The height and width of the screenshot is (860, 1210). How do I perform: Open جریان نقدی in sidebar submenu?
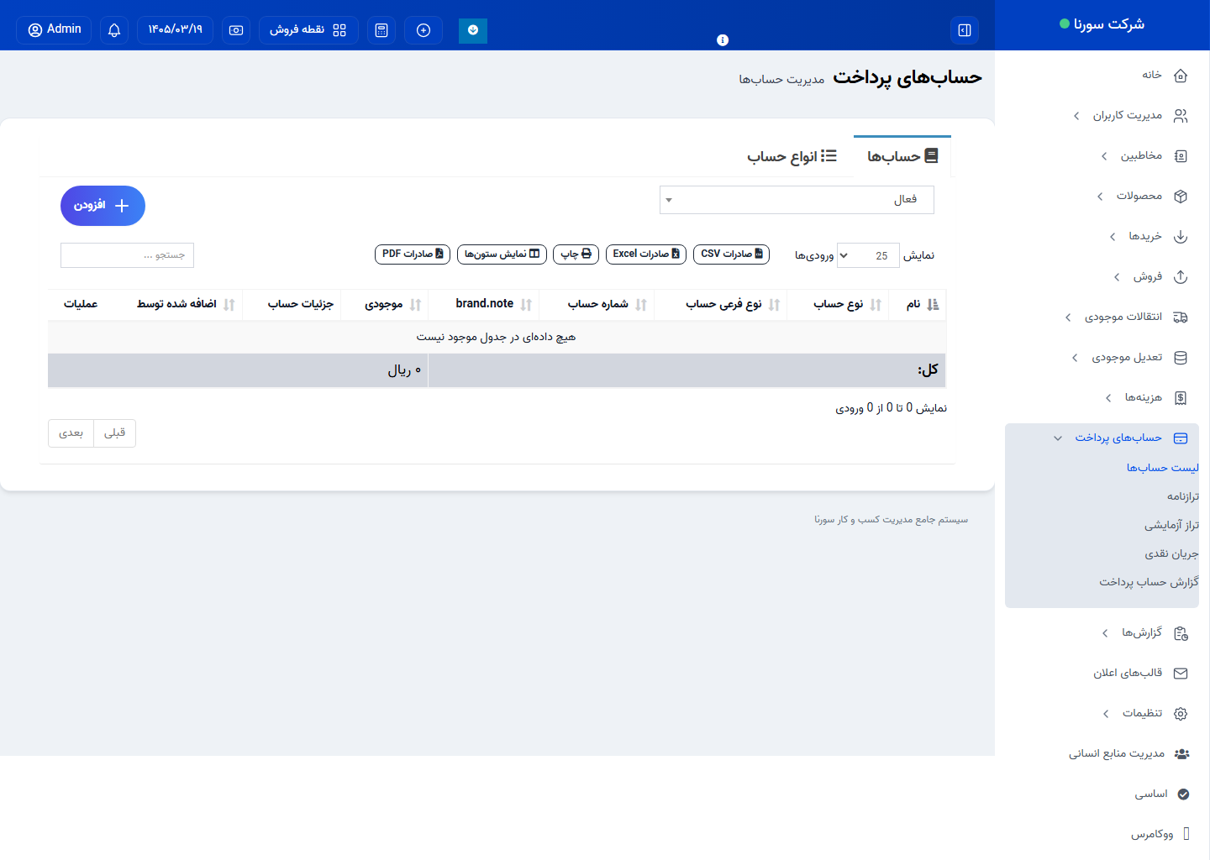point(1171,553)
